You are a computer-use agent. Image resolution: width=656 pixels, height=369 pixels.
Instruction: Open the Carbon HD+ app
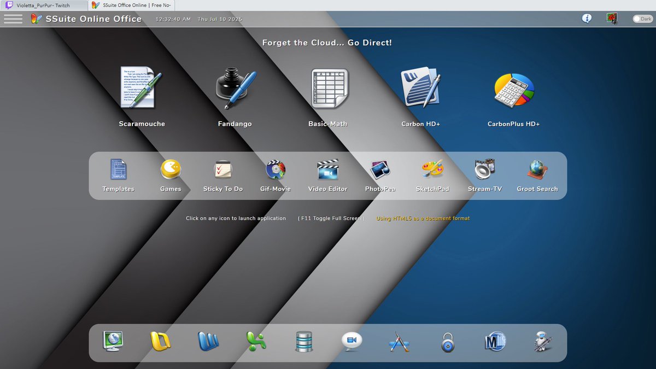421,88
